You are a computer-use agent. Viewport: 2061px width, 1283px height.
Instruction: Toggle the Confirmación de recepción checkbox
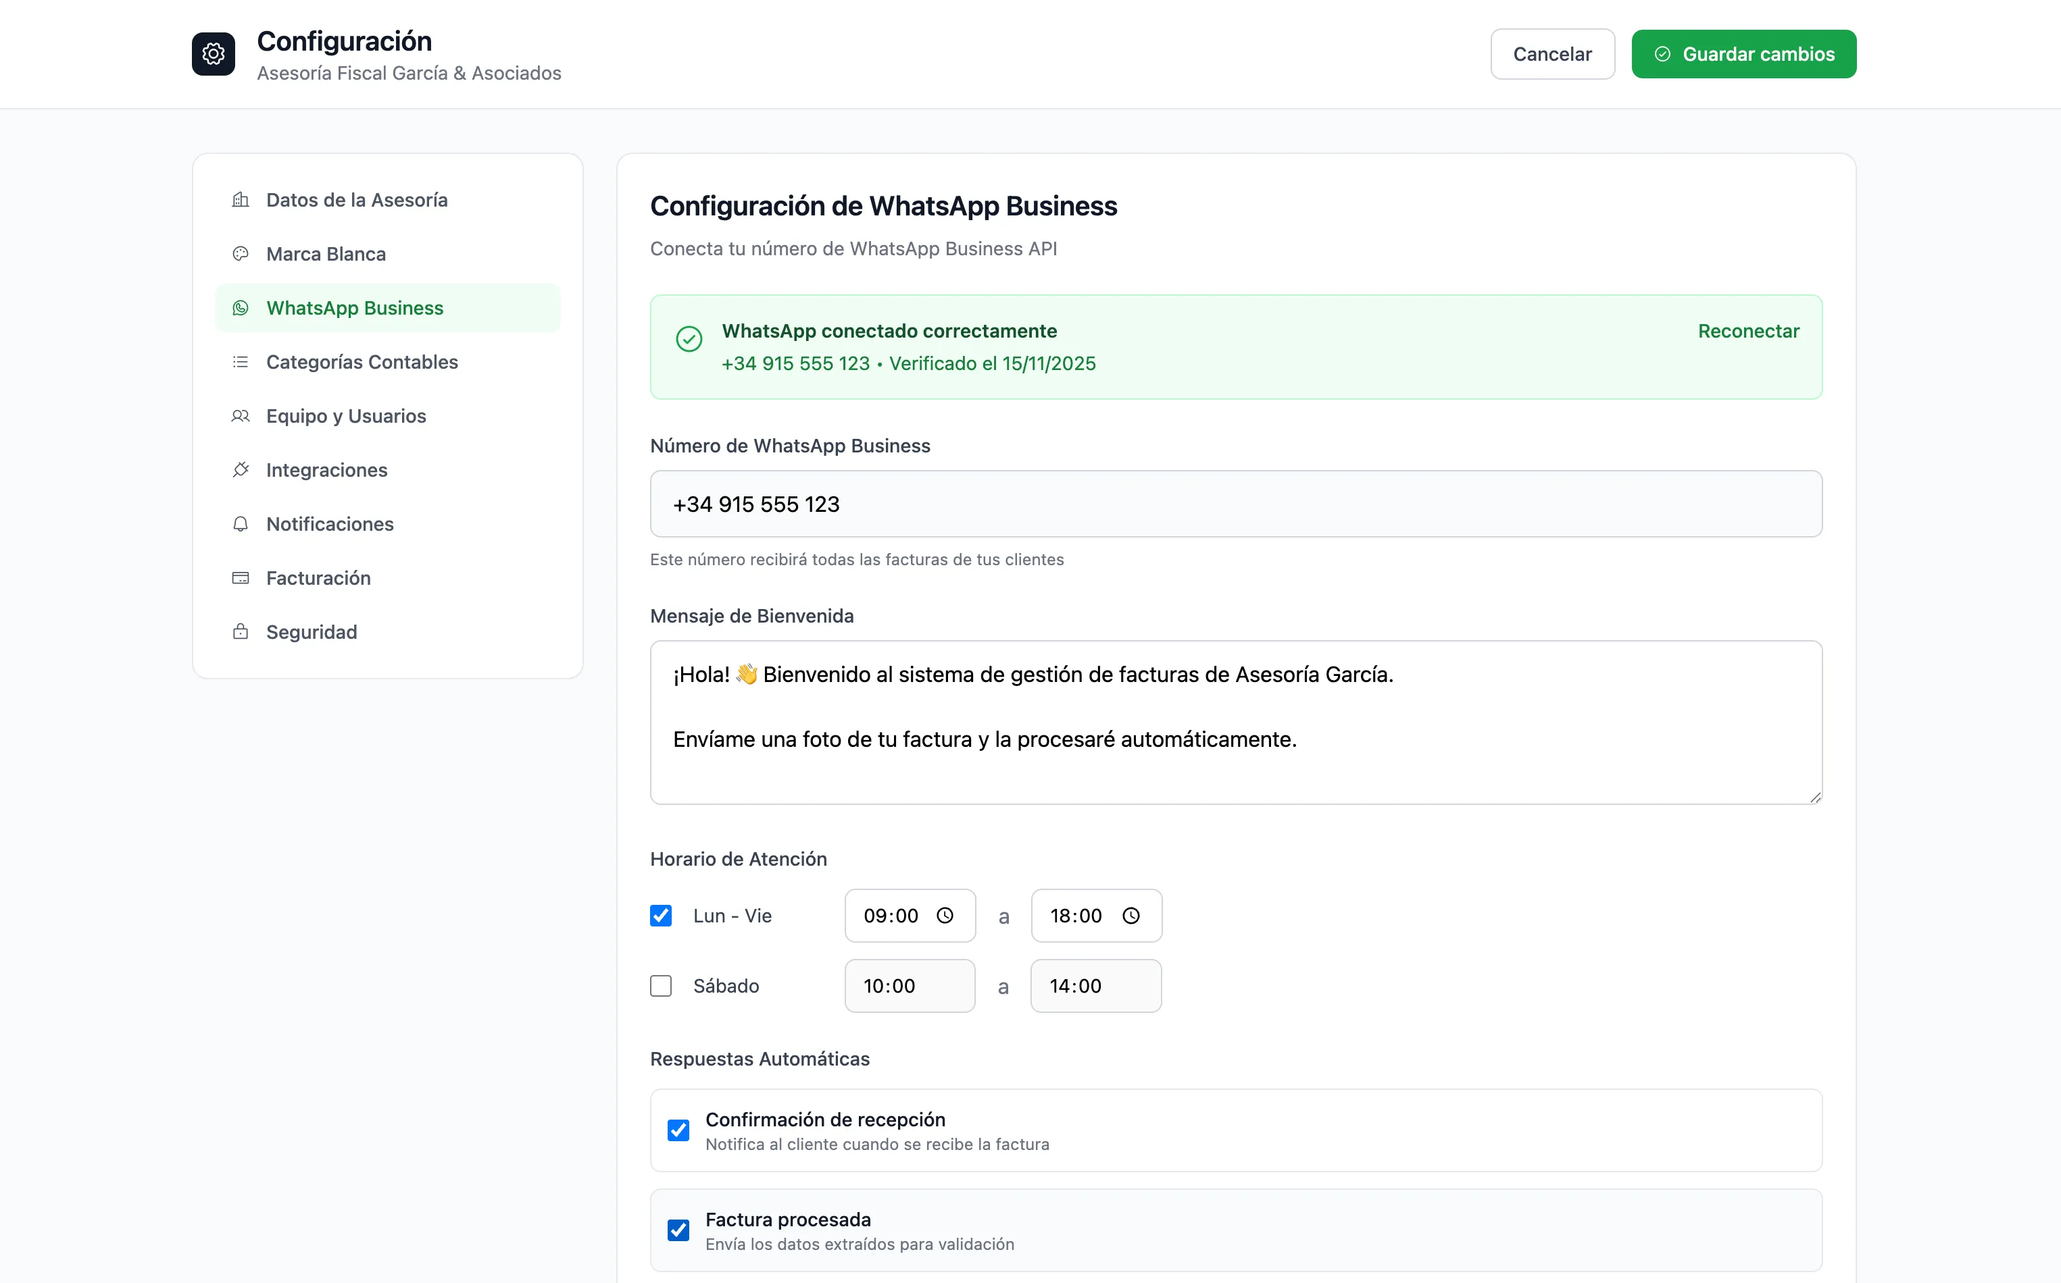pyautogui.click(x=678, y=1130)
